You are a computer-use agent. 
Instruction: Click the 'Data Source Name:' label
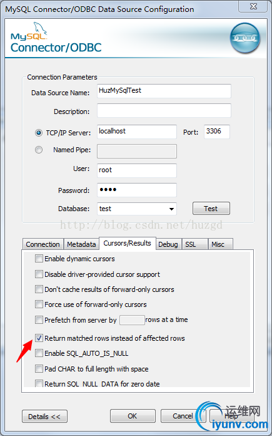click(60, 93)
